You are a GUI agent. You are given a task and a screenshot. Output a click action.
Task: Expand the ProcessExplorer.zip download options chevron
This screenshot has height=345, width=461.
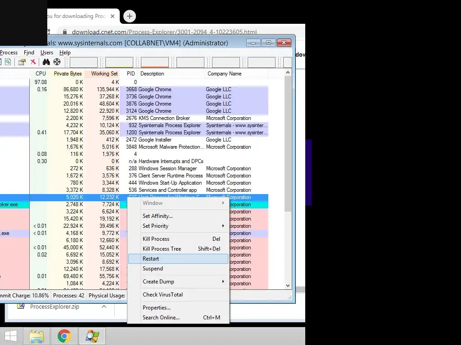pos(104,306)
